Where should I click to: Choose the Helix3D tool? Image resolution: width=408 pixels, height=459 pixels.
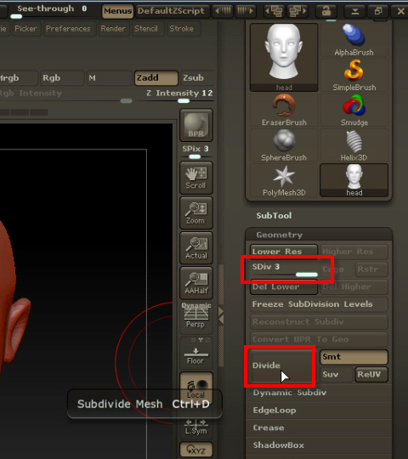click(354, 145)
